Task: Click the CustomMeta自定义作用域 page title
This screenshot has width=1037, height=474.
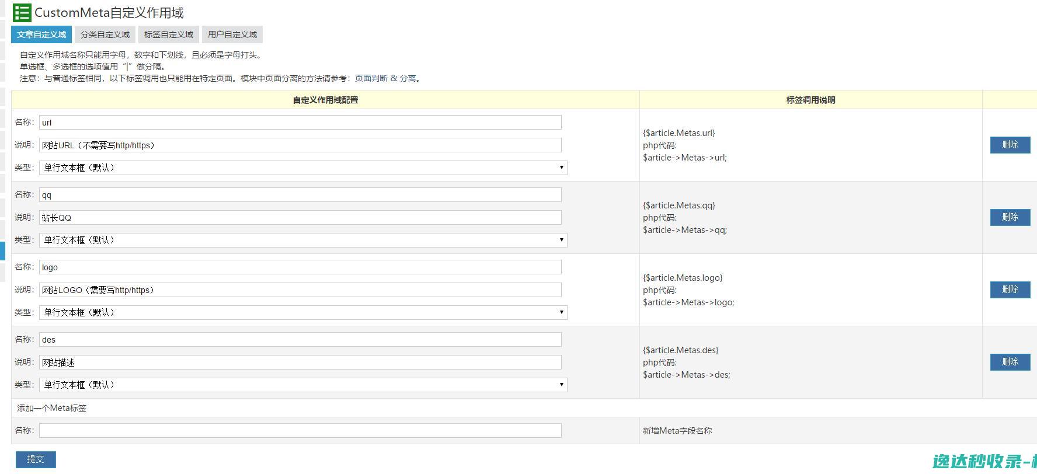Action: (x=109, y=13)
